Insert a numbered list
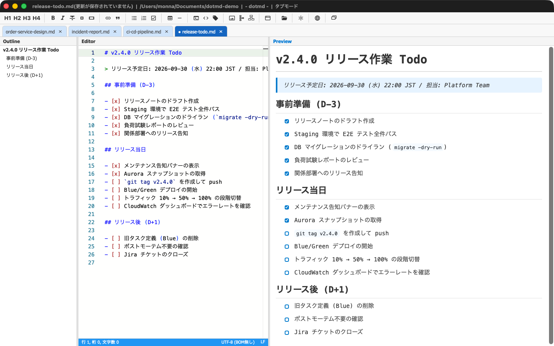Image resolution: width=554 pixels, height=346 pixels. coord(144,18)
